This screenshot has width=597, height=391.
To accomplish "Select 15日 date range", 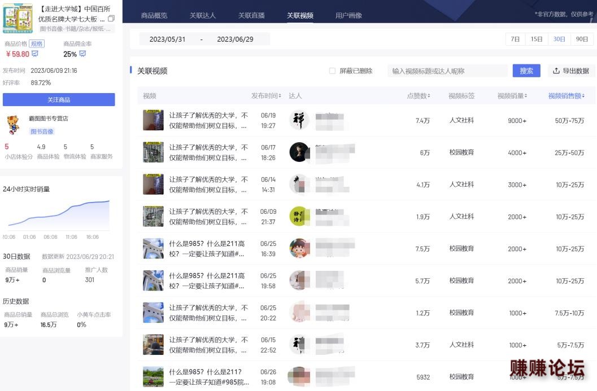I will coord(537,39).
